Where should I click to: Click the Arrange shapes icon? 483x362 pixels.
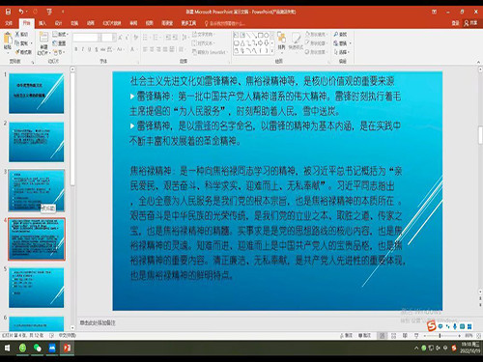point(281,40)
